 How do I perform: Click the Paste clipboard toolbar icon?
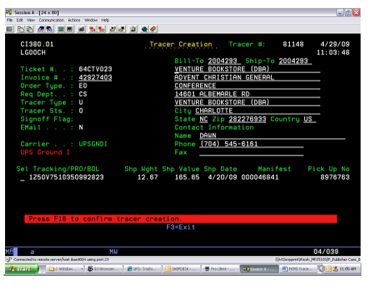tap(30, 29)
